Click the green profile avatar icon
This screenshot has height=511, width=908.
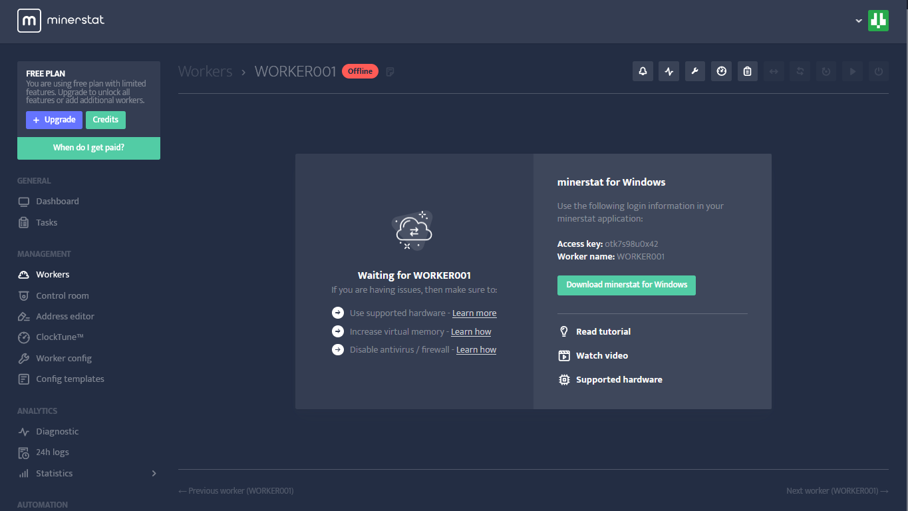click(878, 21)
